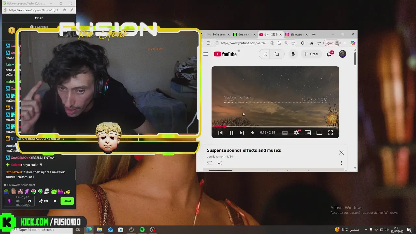
Task: Click username fathilazre9 in chat
Action: (x=14, y=172)
